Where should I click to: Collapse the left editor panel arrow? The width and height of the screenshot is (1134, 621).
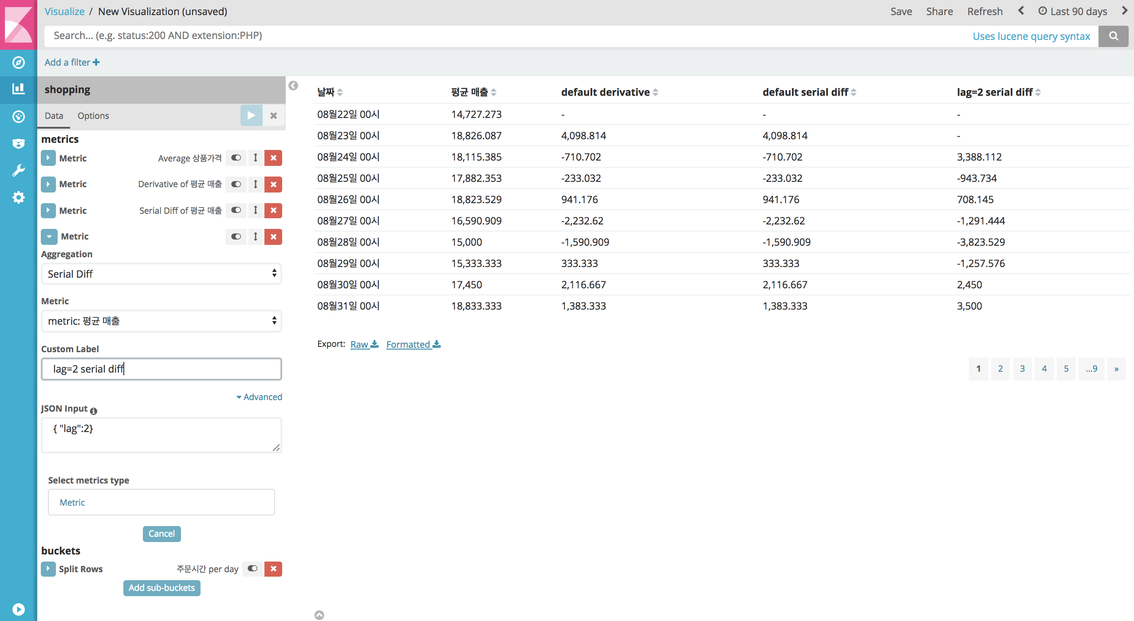tap(293, 86)
